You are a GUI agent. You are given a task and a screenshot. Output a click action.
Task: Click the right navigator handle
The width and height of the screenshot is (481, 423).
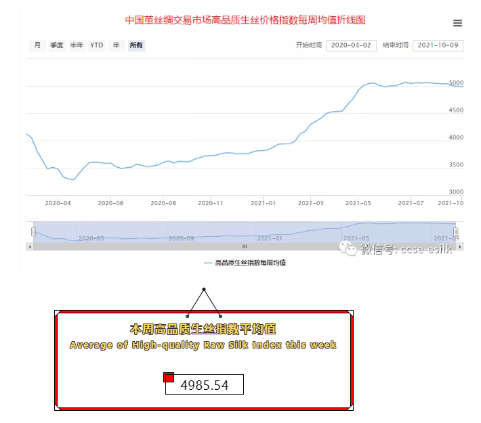pos(456,231)
